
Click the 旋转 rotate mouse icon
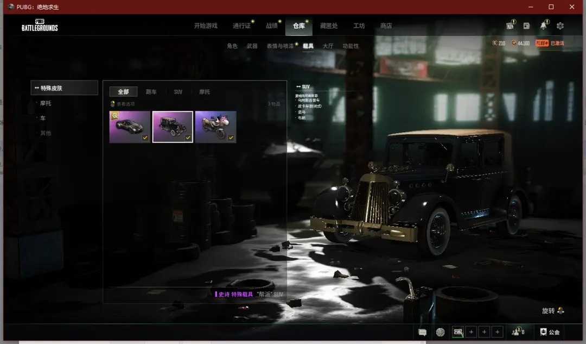coord(560,310)
